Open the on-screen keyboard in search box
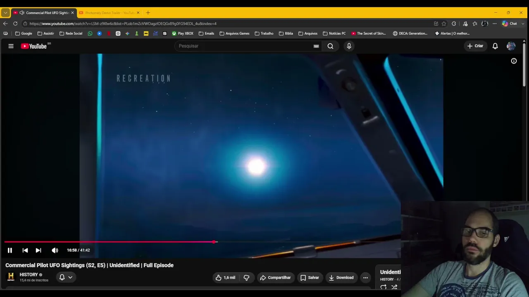Viewport: 529px width, 297px height. (x=316, y=46)
